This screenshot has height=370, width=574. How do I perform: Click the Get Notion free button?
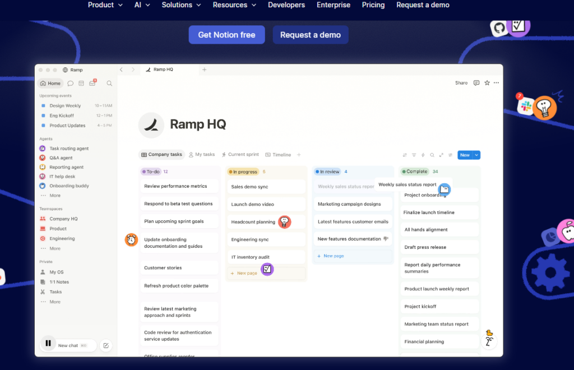[x=226, y=35]
